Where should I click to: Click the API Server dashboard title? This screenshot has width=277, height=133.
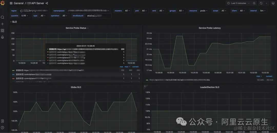(x=38, y=3)
